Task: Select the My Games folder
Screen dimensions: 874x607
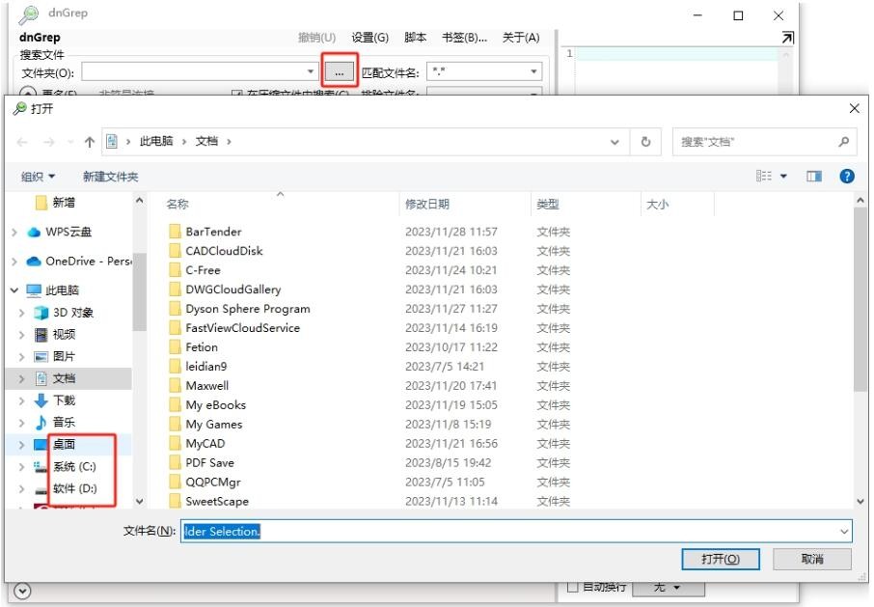Action: pyautogui.click(x=214, y=425)
